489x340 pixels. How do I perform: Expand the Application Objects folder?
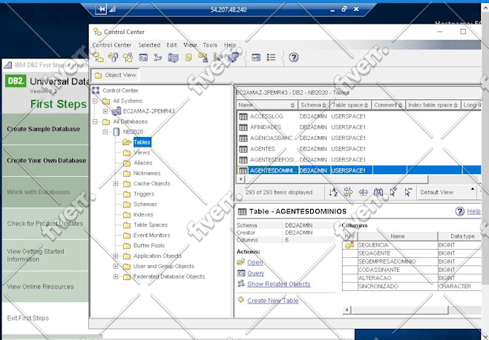(116, 256)
